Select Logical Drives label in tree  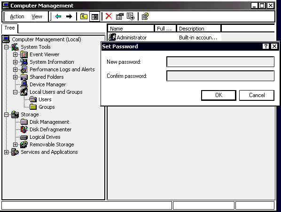pos(45,137)
